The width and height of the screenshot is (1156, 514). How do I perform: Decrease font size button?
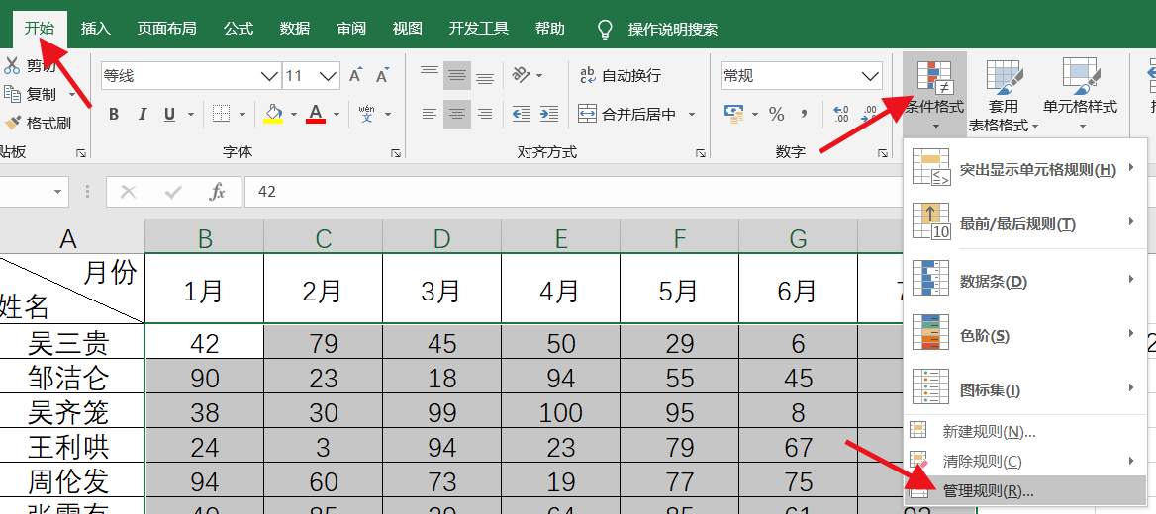pos(383,76)
